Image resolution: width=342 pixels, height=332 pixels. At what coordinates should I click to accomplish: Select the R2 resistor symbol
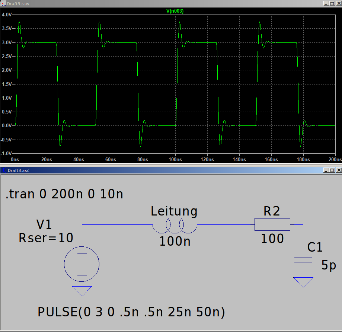pyautogui.click(x=272, y=225)
